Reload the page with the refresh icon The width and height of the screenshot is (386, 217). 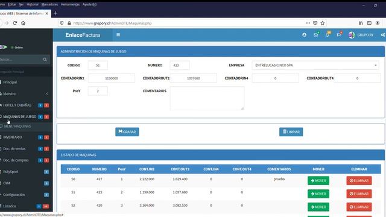click(x=14, y=23)
